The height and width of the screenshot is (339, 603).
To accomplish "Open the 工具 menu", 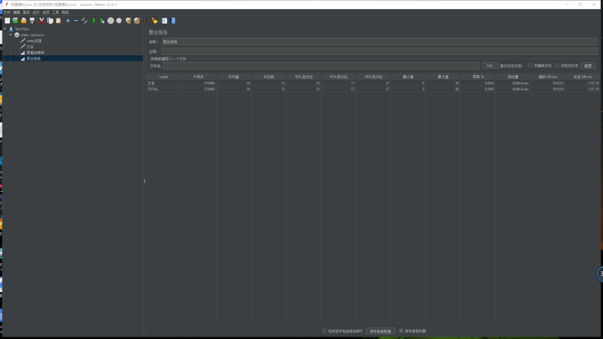I will (55, 12).
